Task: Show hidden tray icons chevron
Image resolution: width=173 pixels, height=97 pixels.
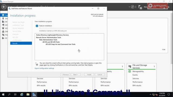Action: tap(150, 95)
